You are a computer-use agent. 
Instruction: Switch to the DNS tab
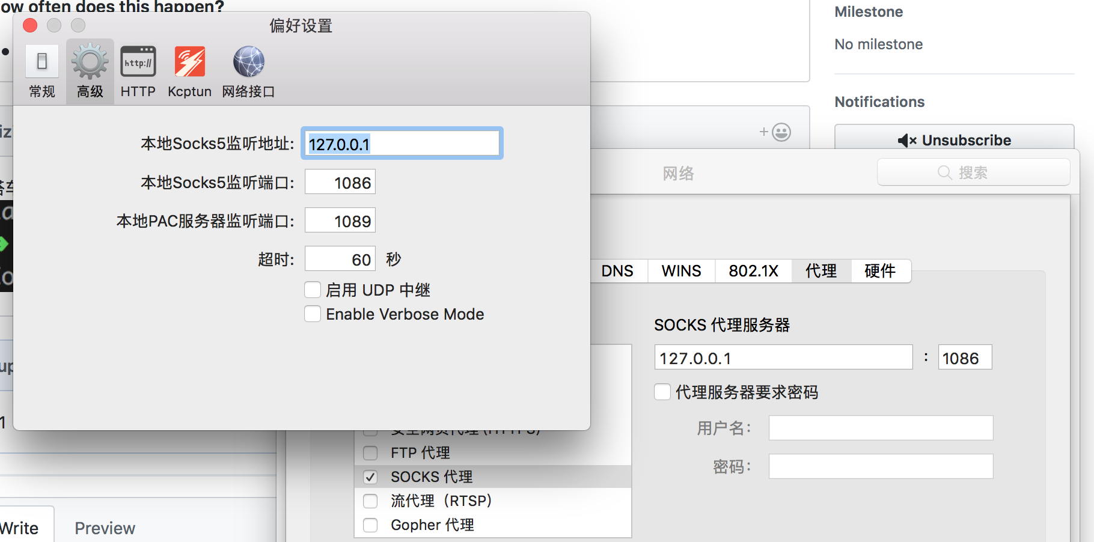(618, 271)
